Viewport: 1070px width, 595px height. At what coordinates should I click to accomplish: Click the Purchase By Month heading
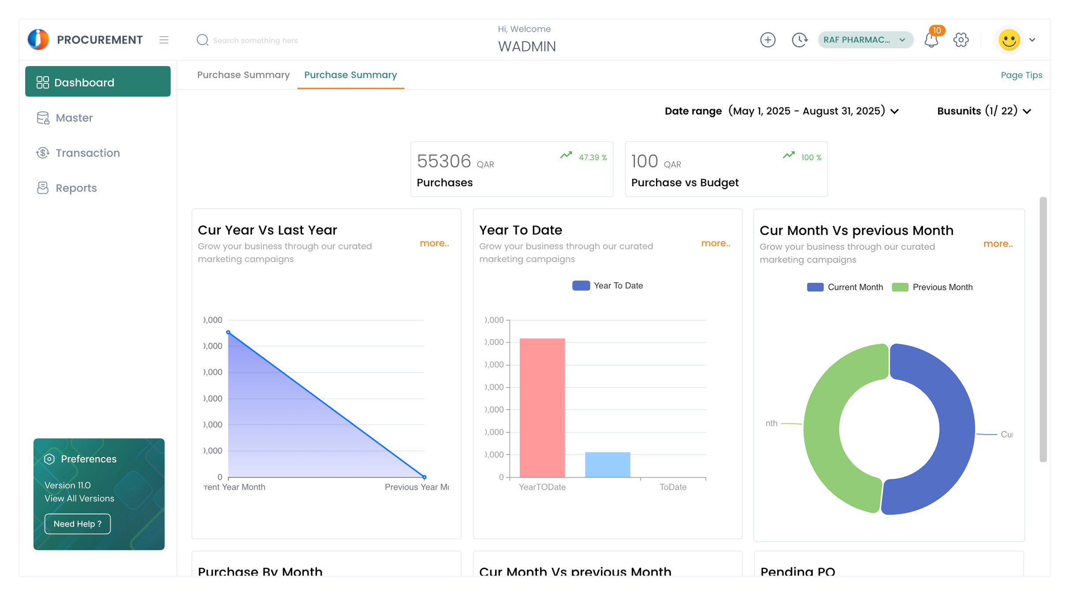click(260, 571)
